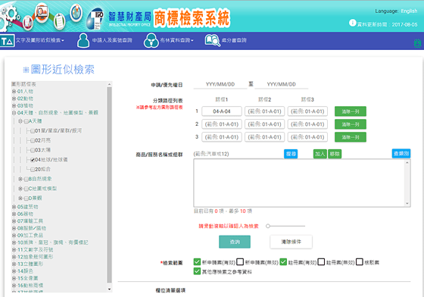
Task: Expand the 03植物 tree node
Action: (14, 105)
